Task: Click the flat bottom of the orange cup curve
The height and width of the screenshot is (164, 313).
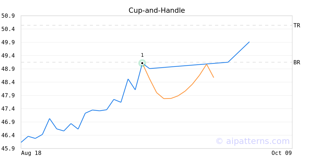Action: pos(167,98)
